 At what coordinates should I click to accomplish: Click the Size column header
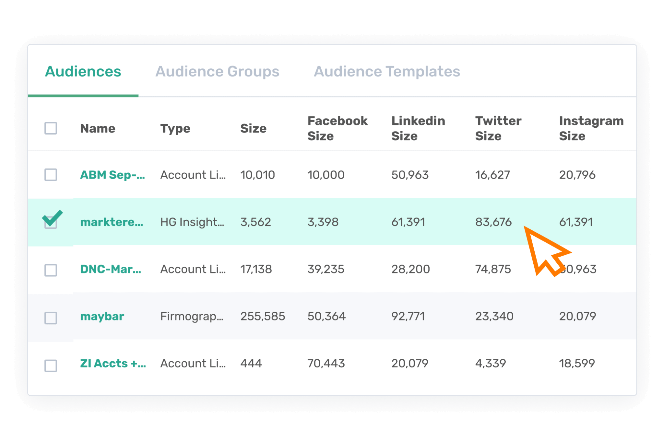click(254, 128)
